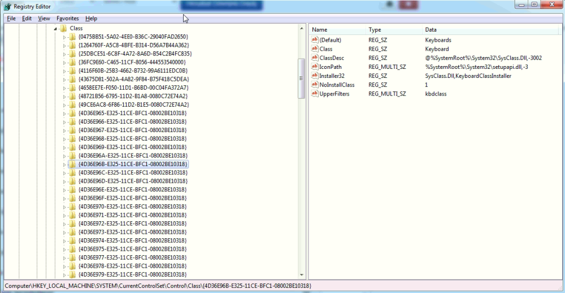Click folder icon of {4D36E96F-E325-11CE-BFC1-08002BE10318}
This screenshot has height=293, width=565.
pyautogui.click(x=72, y=198)
